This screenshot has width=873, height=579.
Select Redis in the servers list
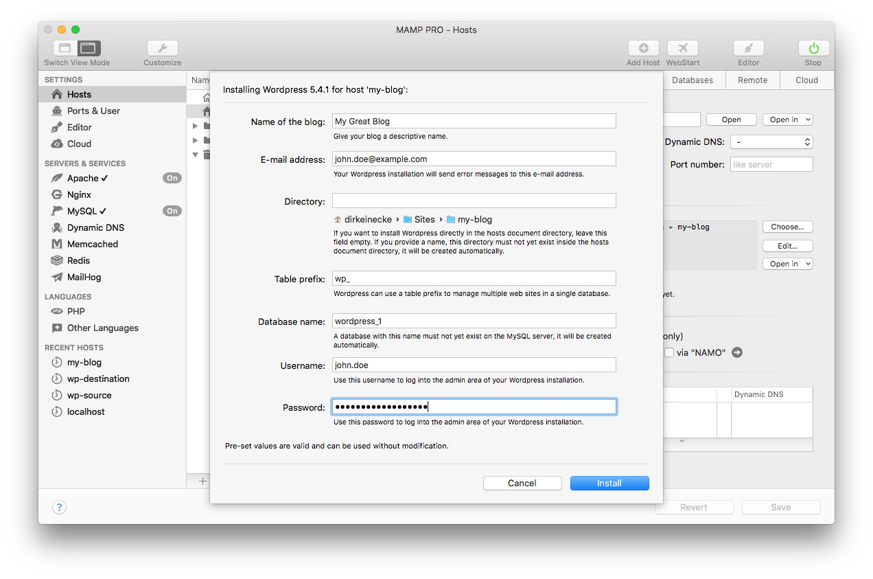pyautogui.click(x=78, y=260)
